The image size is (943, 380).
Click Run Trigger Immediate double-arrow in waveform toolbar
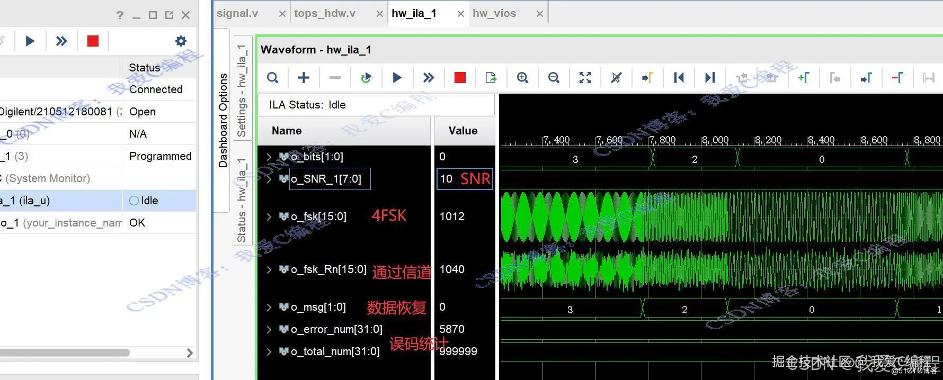(428, 78)
